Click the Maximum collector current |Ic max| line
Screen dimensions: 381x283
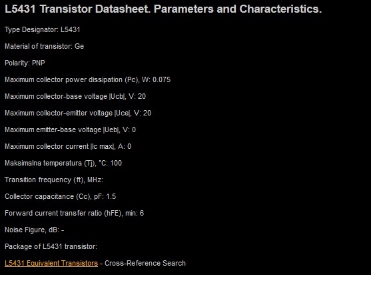pos(68,147)
